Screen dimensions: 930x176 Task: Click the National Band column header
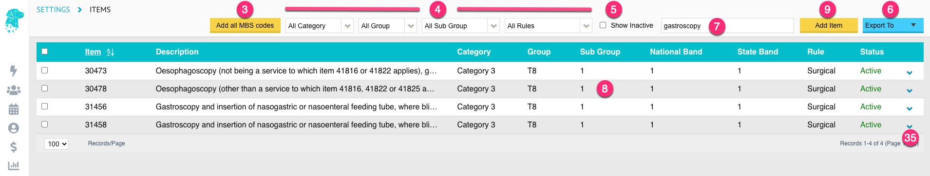676,52
